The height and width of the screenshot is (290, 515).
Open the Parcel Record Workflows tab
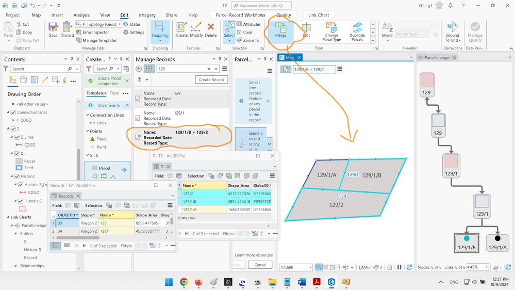click(240, 15)
